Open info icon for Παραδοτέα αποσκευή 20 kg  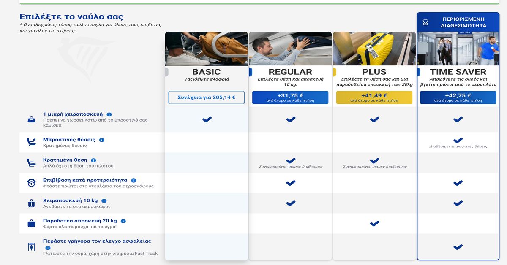123,221
